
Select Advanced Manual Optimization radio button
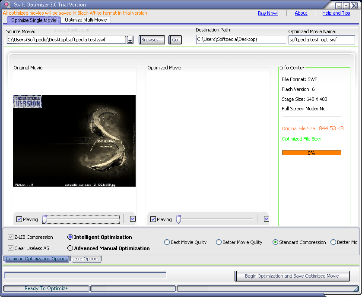(70, 248)
